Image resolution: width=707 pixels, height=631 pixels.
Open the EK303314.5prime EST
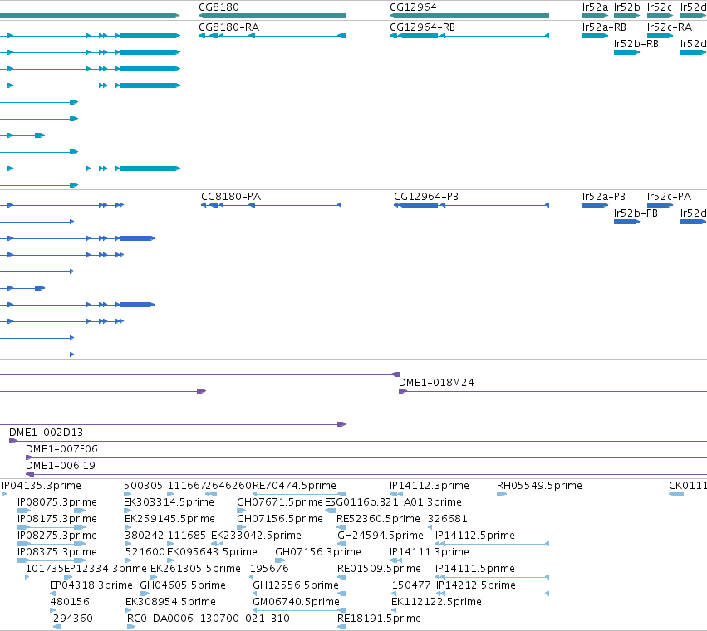click(x=169, y=502)
